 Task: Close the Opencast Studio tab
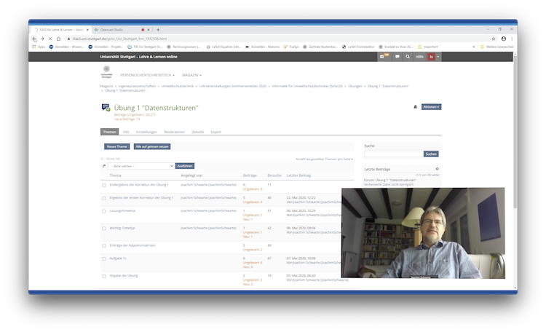[149, 30]
